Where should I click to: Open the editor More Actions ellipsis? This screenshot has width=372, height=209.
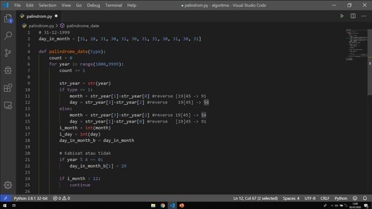tap(363, 16)
